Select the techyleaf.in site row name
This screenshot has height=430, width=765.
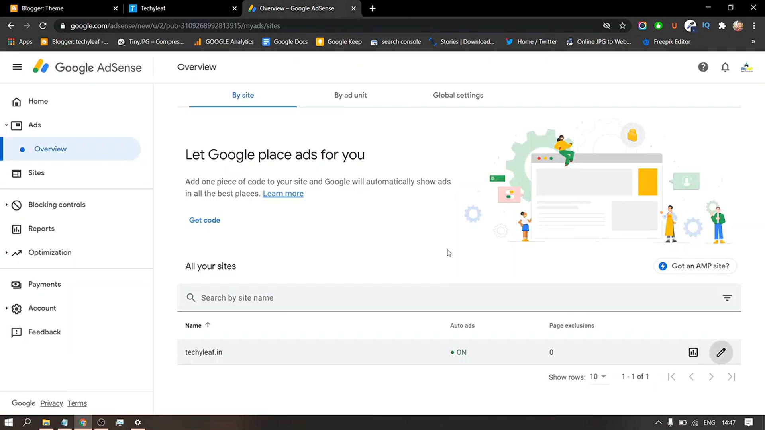204,352
